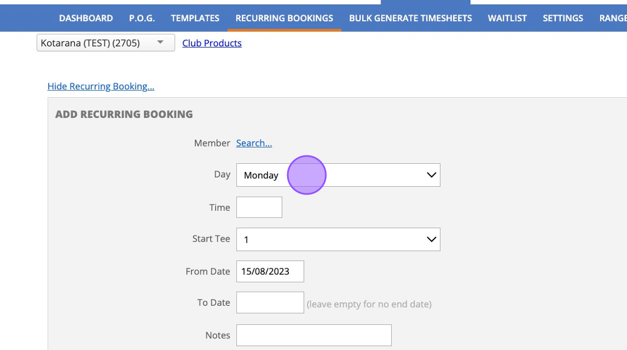The image size is (627, 350).
Task: Click the Time input field
Action: tap(259, 207)
